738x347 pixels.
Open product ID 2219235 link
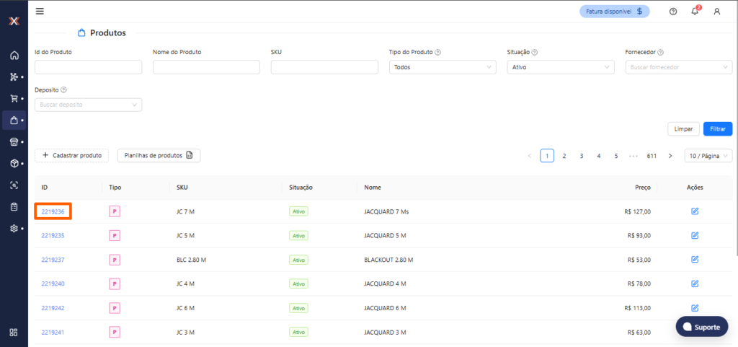point(53,236)
